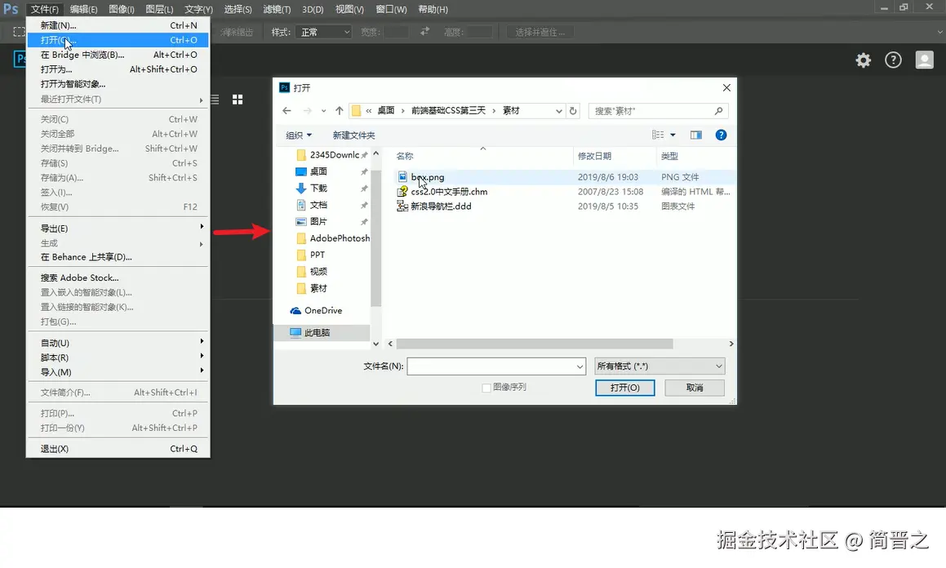Click the search magnifier in dialog
Image resolution: width=946 pixels, height=568 pixels.
[x=718, y=111]
